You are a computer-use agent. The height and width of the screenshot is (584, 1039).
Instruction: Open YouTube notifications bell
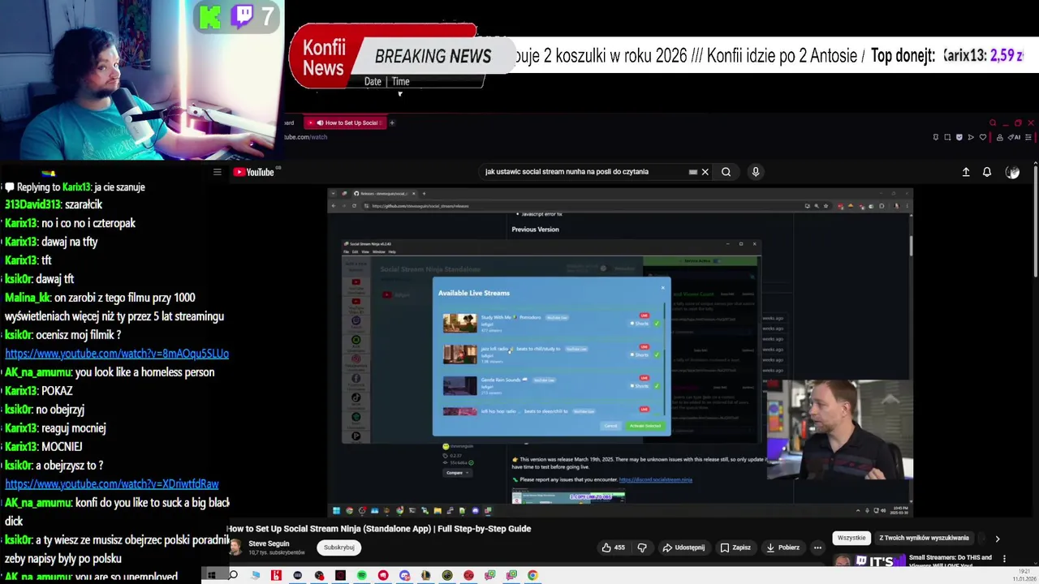point(987,172)
